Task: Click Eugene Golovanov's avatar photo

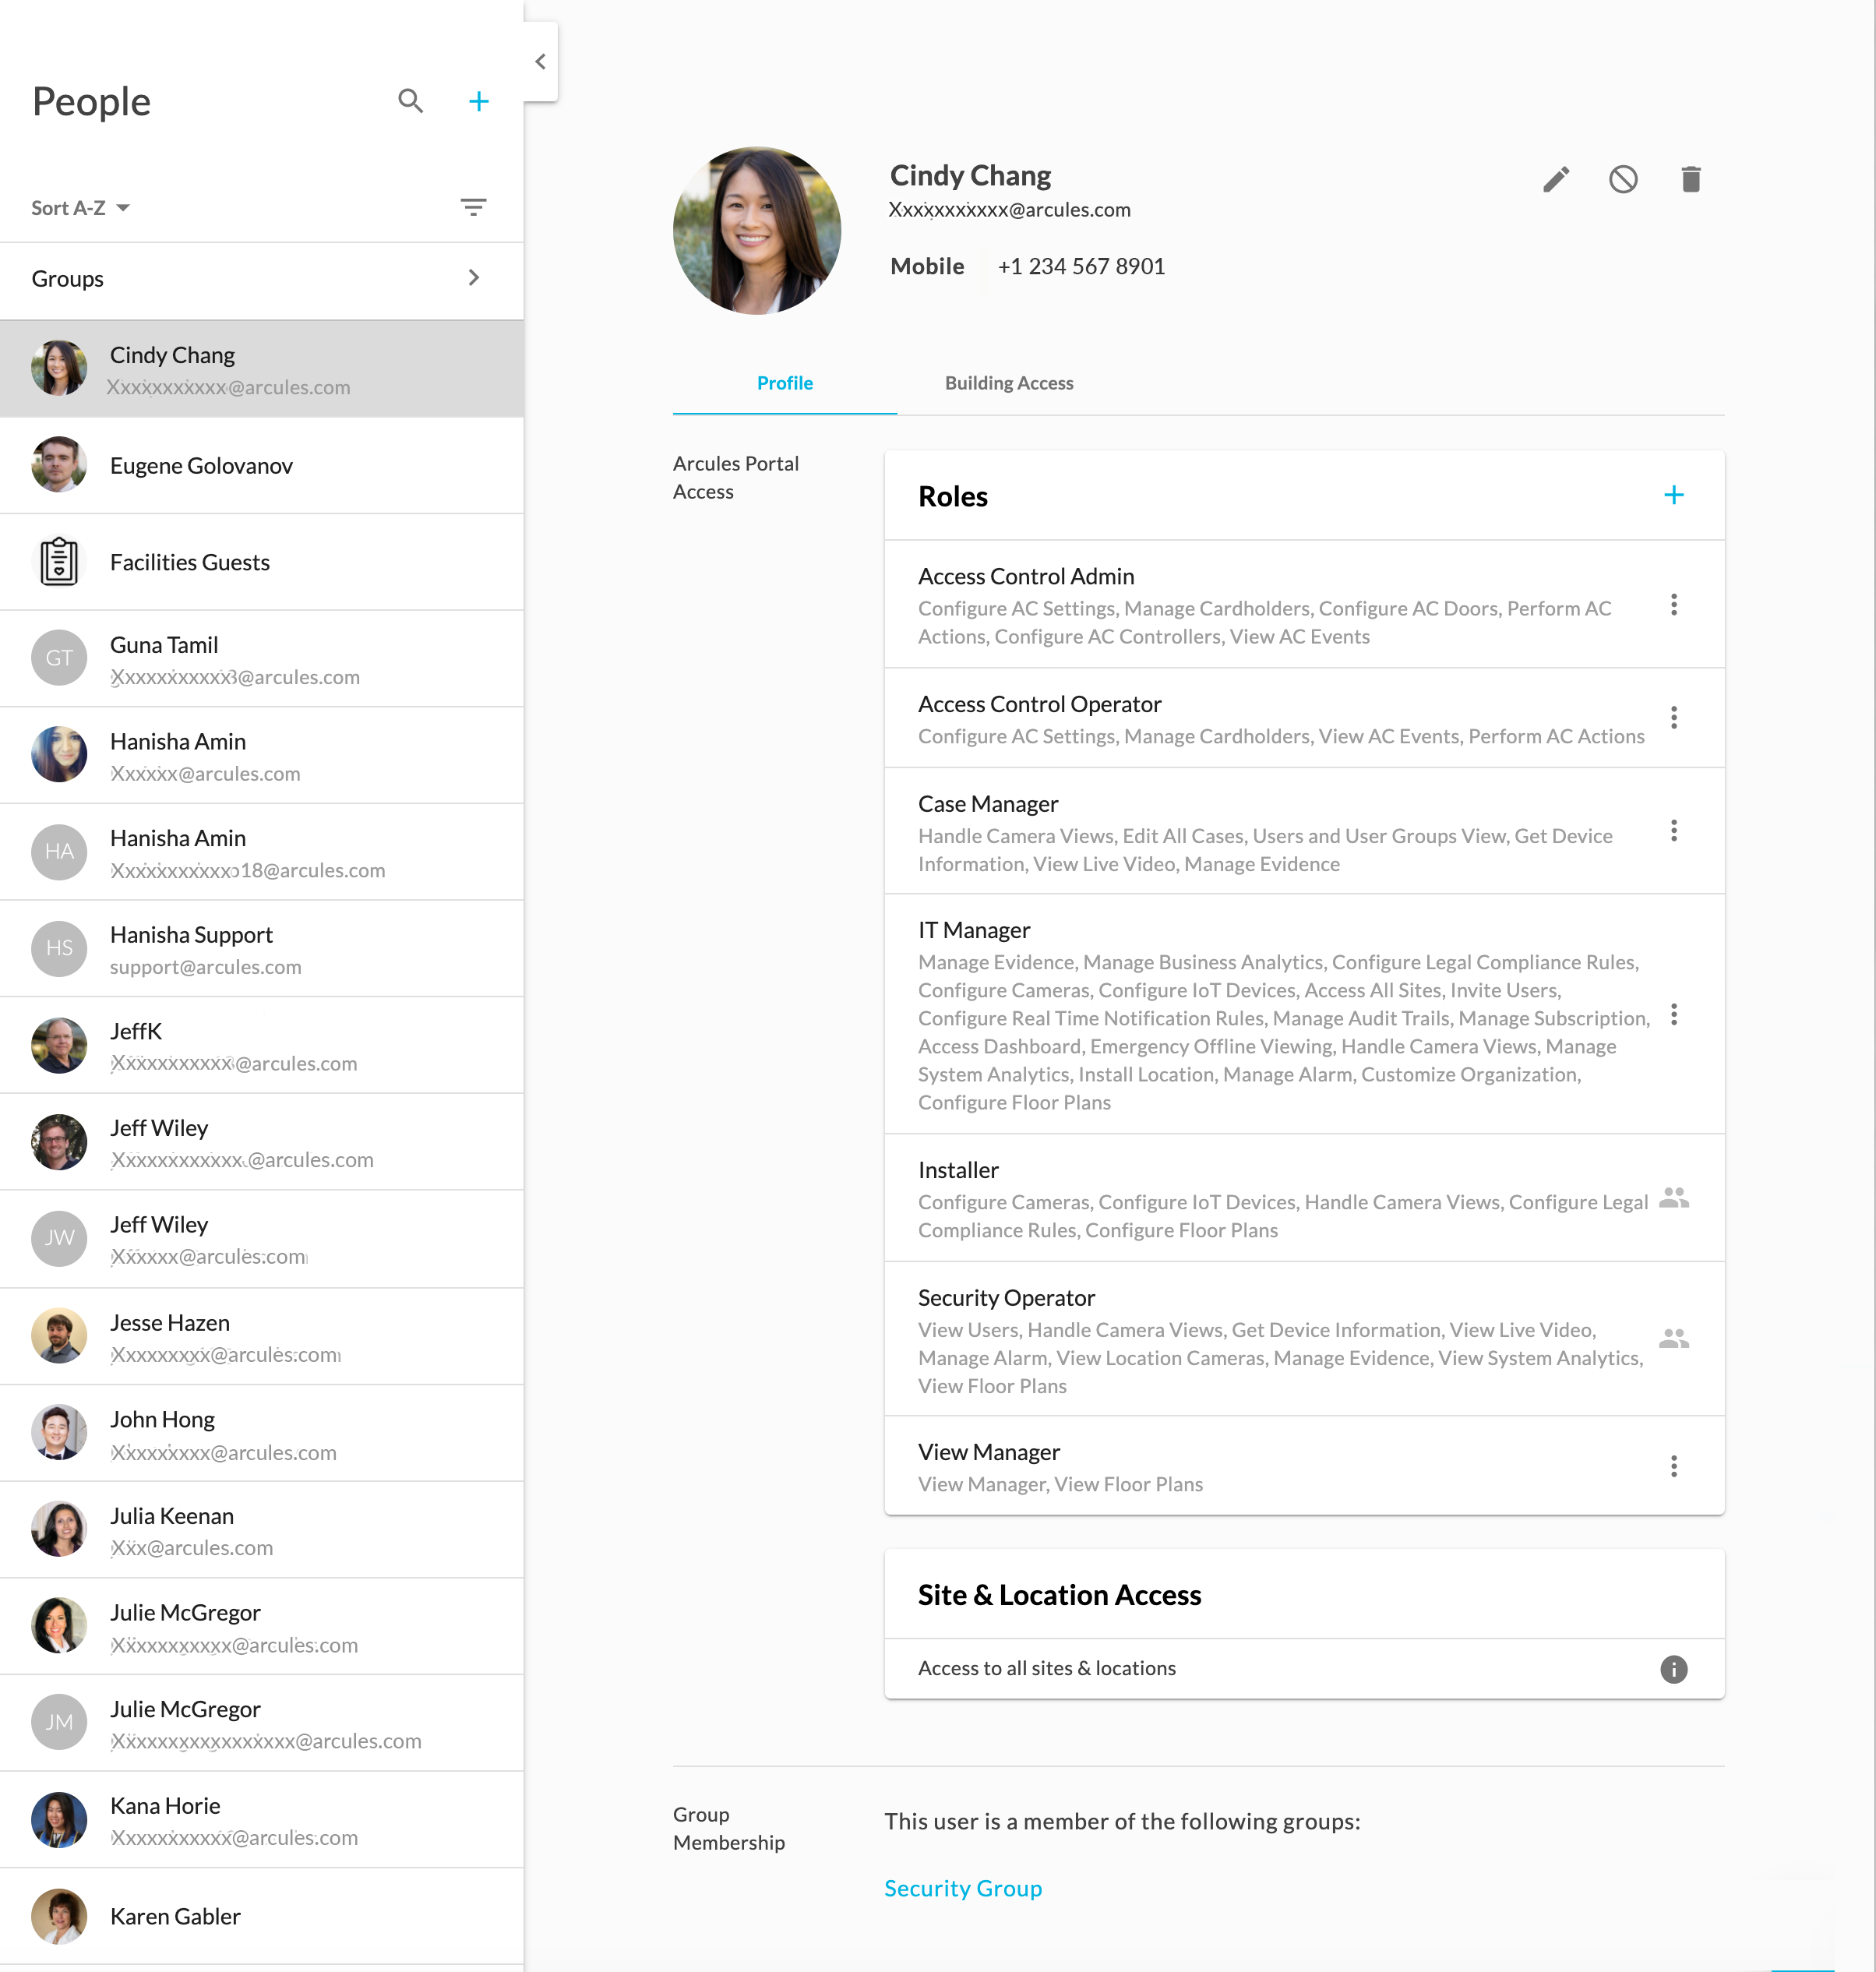Action: pos(59,464)
